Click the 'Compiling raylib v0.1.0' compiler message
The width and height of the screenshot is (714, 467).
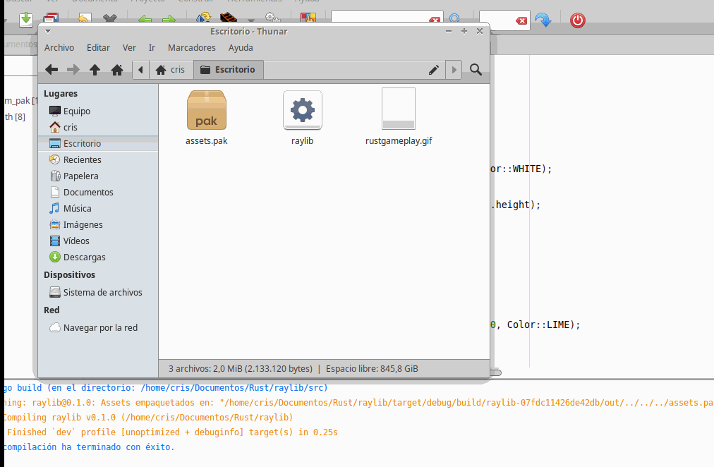click(148, 418)
